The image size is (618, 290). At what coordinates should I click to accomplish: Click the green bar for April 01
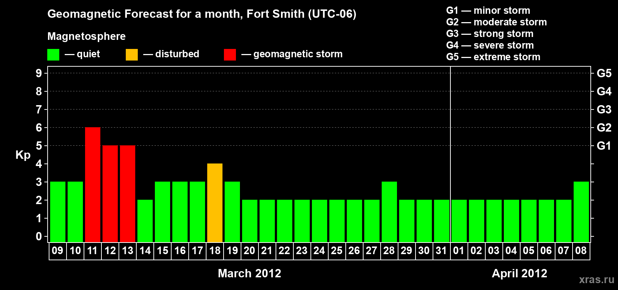(459, 221)
